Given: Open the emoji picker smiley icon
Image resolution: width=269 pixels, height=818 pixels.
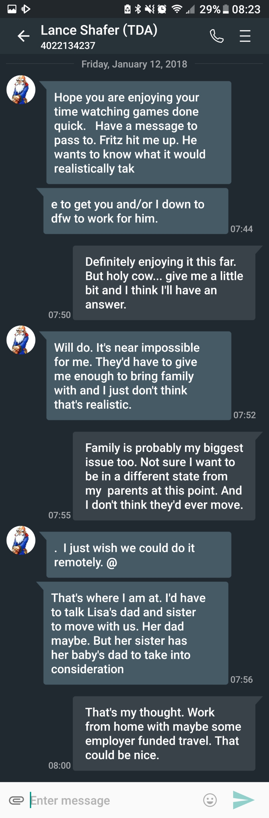Looking at the screenshot, I should click(210, 800).
